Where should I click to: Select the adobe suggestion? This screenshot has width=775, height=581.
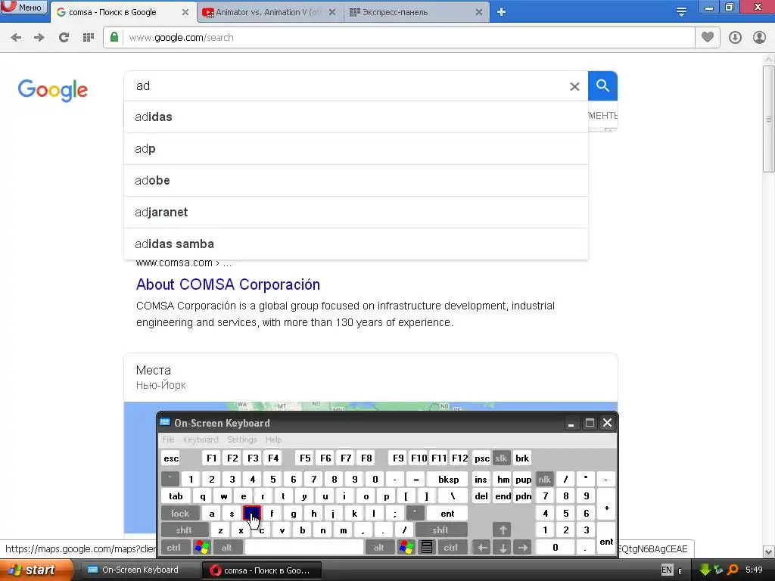click(356, 180)
